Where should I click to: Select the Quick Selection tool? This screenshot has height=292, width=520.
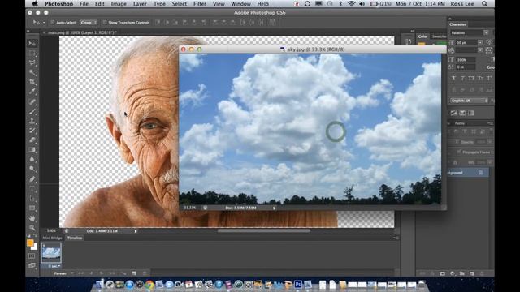[32, 72]
